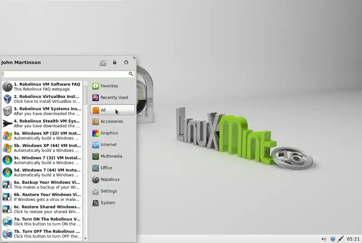
Task: Open the Favorites category
Action: coord(112,86)
